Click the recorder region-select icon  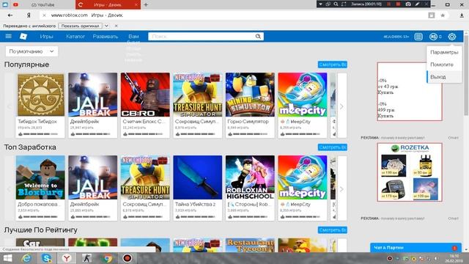pyautogui.click(x=344, y=4)
